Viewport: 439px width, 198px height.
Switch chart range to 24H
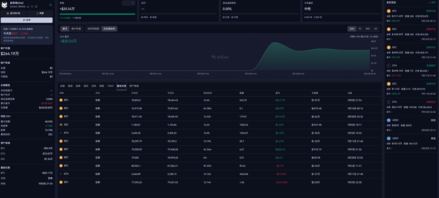[x=352, y=28]
